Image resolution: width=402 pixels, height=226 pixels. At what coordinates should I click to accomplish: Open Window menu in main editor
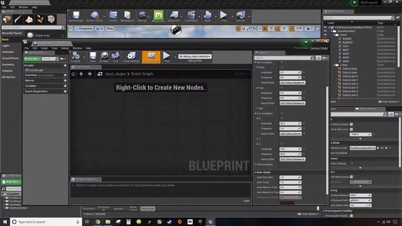23,7
